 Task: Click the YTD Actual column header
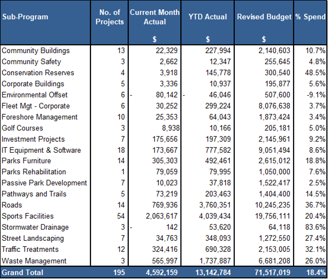coord(208,17)
